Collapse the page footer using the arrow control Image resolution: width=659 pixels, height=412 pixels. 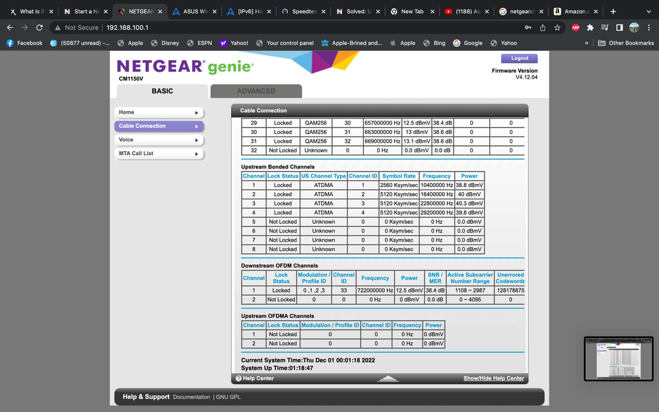388,378
